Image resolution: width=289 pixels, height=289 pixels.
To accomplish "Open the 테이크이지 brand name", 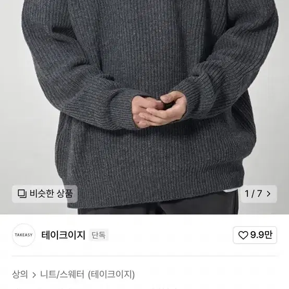I will point(63,235).
